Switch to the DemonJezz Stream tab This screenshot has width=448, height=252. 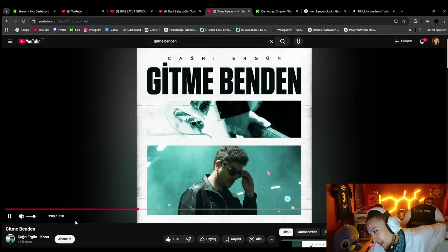click(276, 11)
